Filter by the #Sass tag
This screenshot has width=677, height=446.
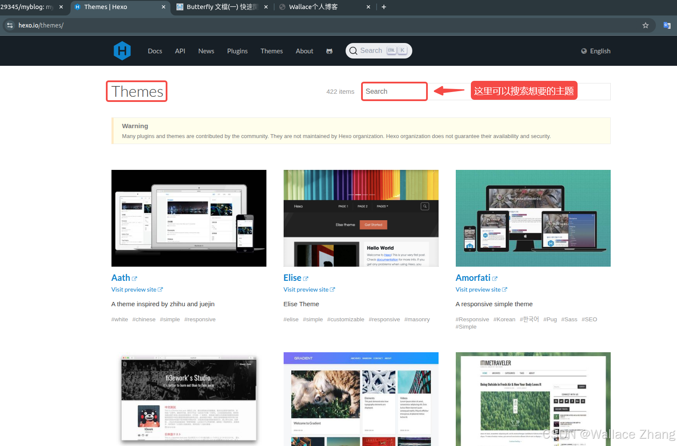(569, 319)
